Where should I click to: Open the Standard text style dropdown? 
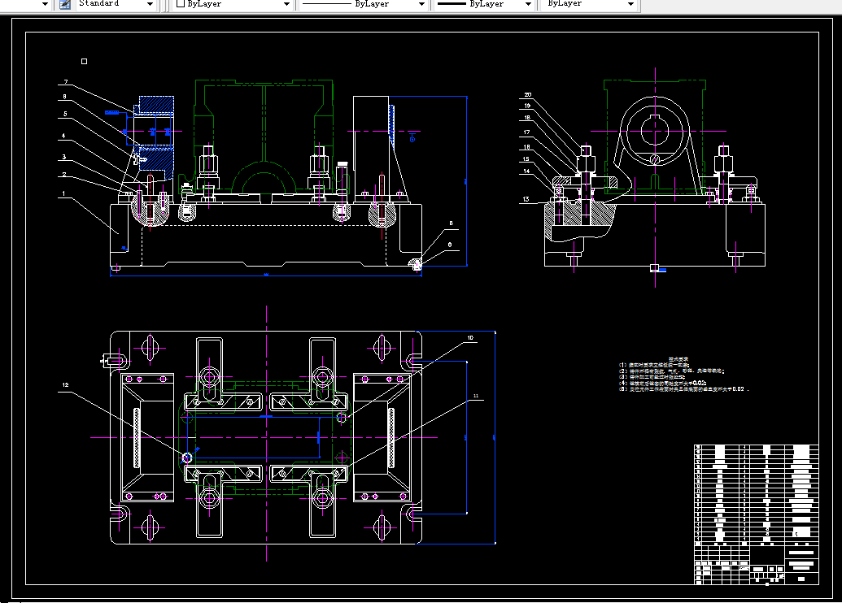[116, 4]
